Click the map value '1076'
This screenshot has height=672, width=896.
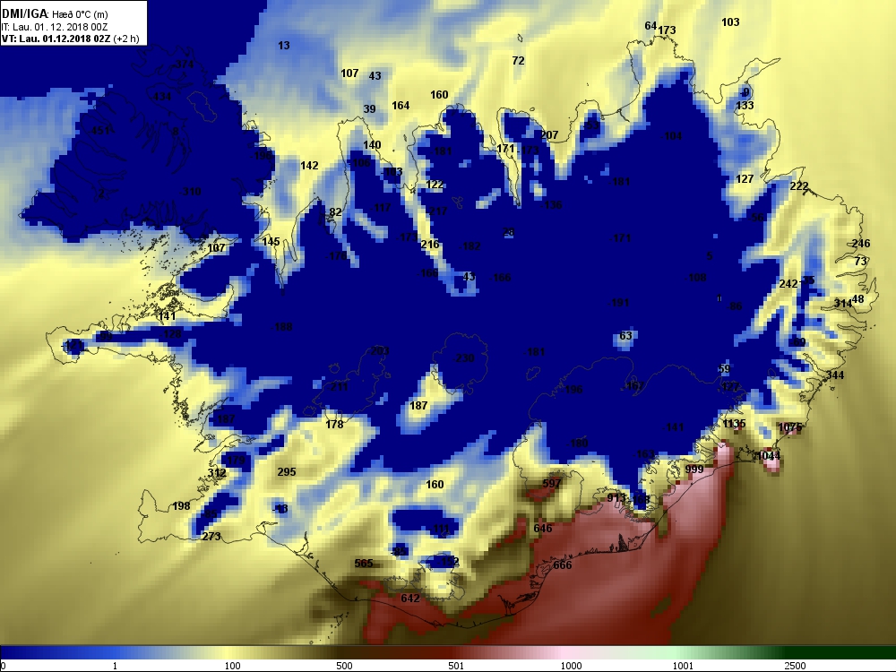pos(789,427)
